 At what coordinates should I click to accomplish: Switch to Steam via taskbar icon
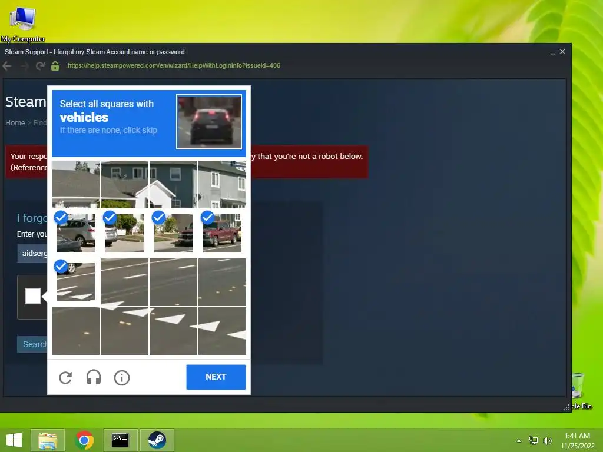157,440
